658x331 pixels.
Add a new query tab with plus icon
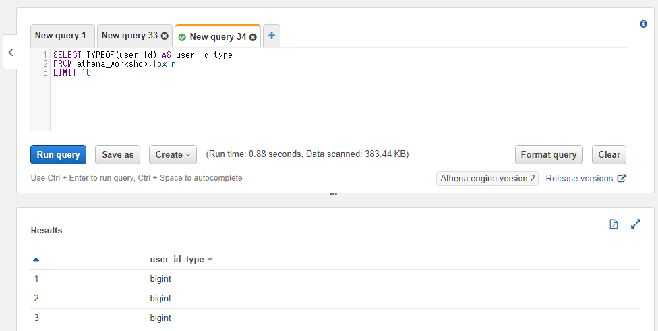[272, 36]
